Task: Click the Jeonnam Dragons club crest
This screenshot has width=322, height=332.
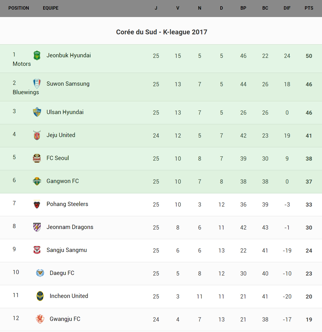Action: (37, 227)
